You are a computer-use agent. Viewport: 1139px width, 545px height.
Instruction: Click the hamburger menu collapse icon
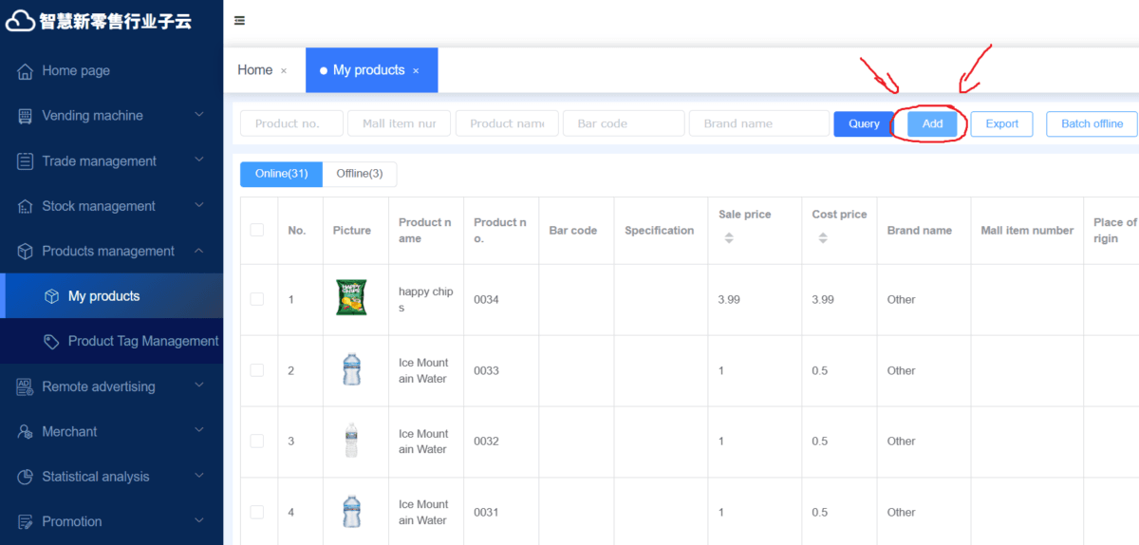[239, 21]
